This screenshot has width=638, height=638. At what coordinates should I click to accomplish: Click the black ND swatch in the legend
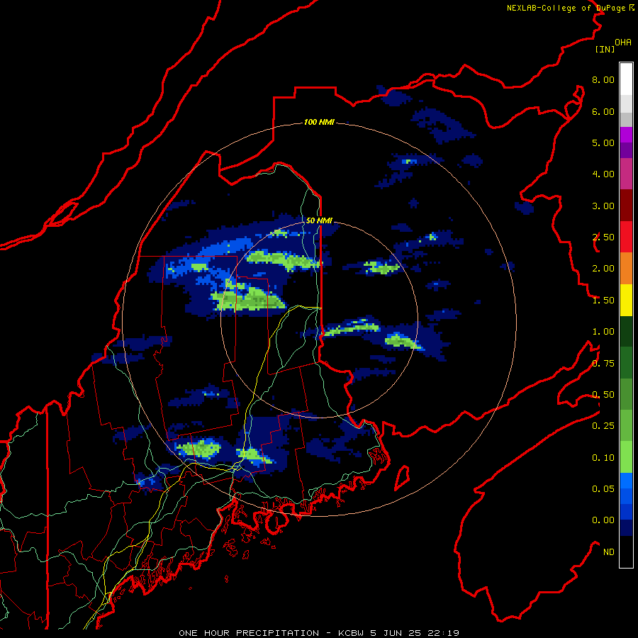[626, 552]
